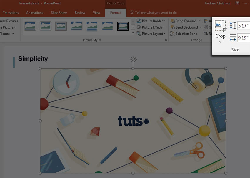The width and height of the screenshot is (250, 178).
Task: Click the Align objects icon
Action: coord(206,21)
